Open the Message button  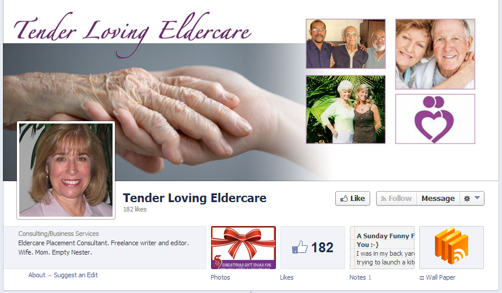point(438,198)
